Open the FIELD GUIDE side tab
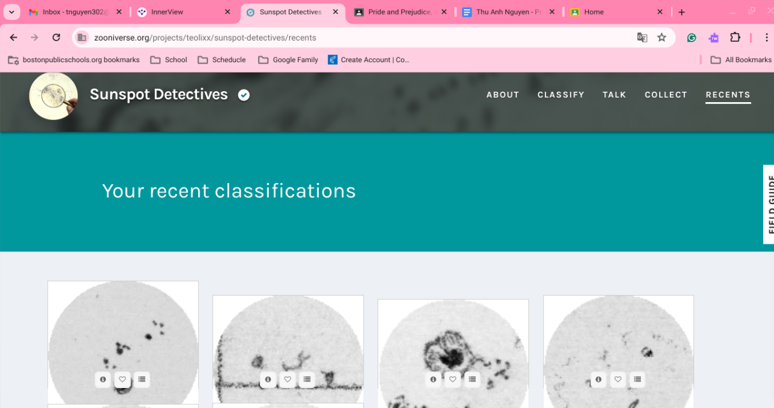Image resolution: width=774 pixels, height=408 pixels. point(769,204)
